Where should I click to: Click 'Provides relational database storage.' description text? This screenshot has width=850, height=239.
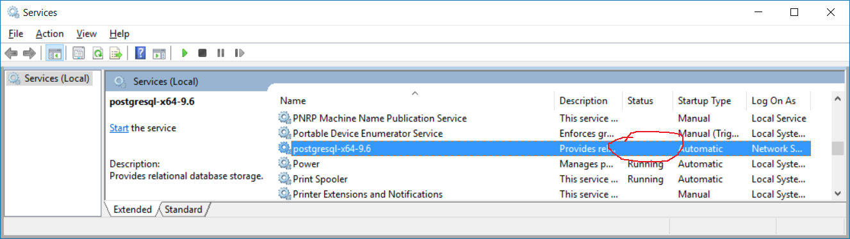click(186, 176)
